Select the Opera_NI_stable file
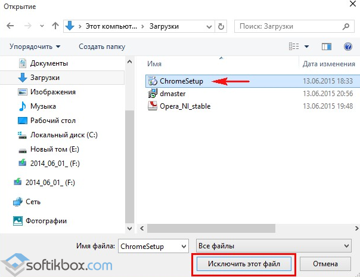360x277 pixels. tap(185, 106)
